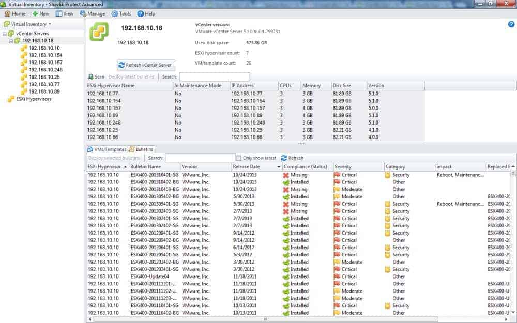Click the Security shield for ESXi400-201209401-SG
Image resolution: width=517 pixels, height=323 pixels.
click(388, 233)
